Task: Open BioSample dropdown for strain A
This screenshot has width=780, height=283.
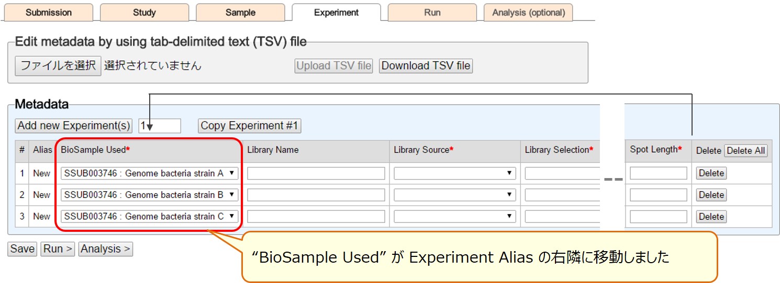Action: tap(150, 173)
